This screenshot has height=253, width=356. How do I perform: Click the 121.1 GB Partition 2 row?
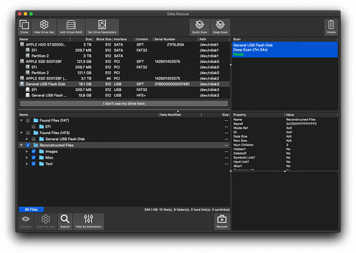coord(124,73)
